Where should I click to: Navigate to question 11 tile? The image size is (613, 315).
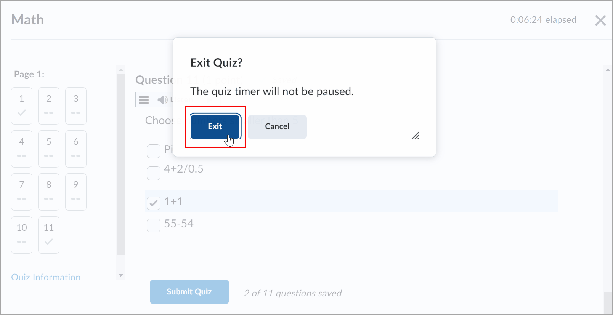49,235
